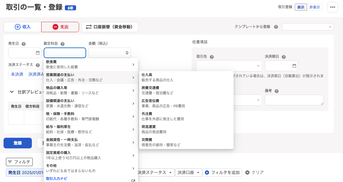The width and height of the screenshot is (343, 182).
Task: Click the 登録 button to save the transaction
Action: [17, 143]
